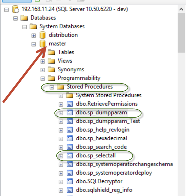Click the master database cylinder icon
The width and height of the screenshot is (186, 196).
(42, 44)
